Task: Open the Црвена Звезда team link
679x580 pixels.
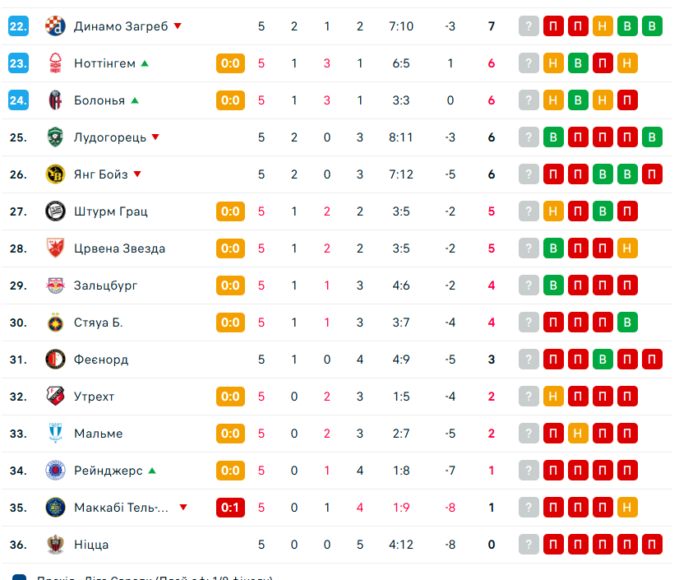Action: (119, 248)
